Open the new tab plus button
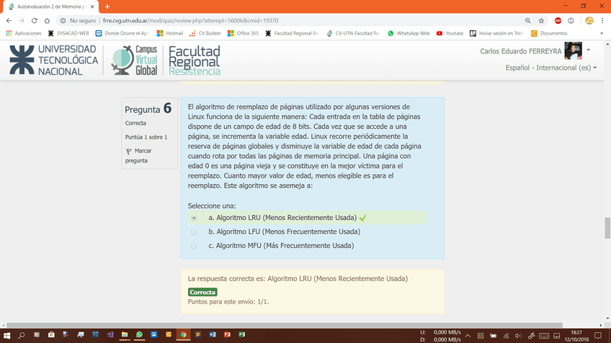Screen dimensions: 611x343 (x=107, y=6)
